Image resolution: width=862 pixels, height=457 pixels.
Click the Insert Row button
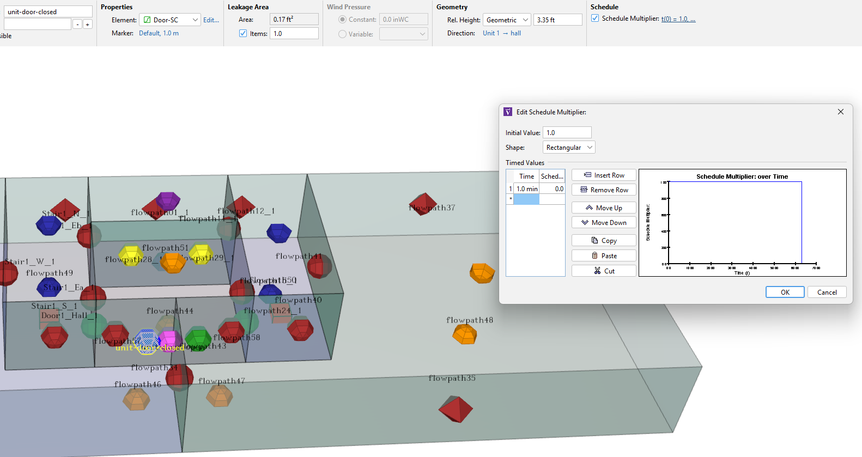pyautogui.click(x=604, y=175)
